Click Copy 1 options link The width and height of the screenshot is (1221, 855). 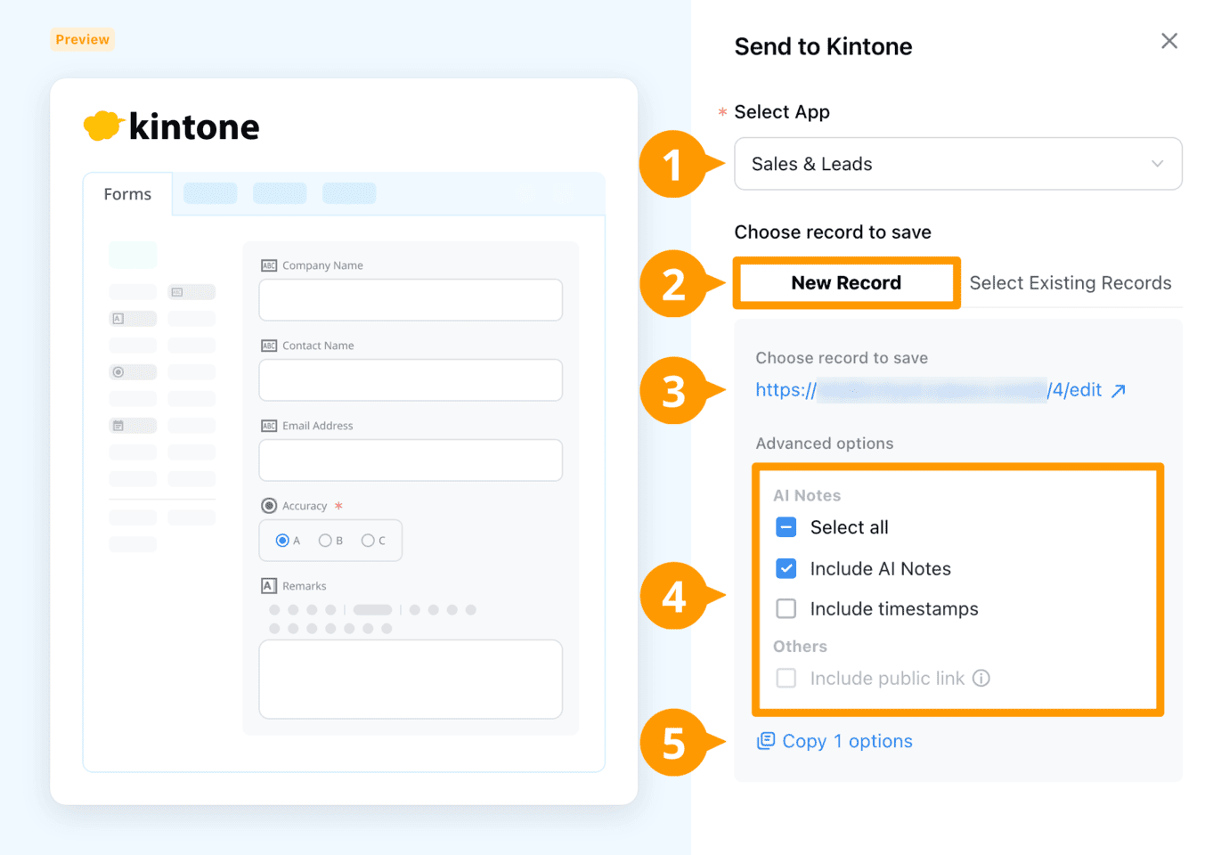click(x=847, y=741)
